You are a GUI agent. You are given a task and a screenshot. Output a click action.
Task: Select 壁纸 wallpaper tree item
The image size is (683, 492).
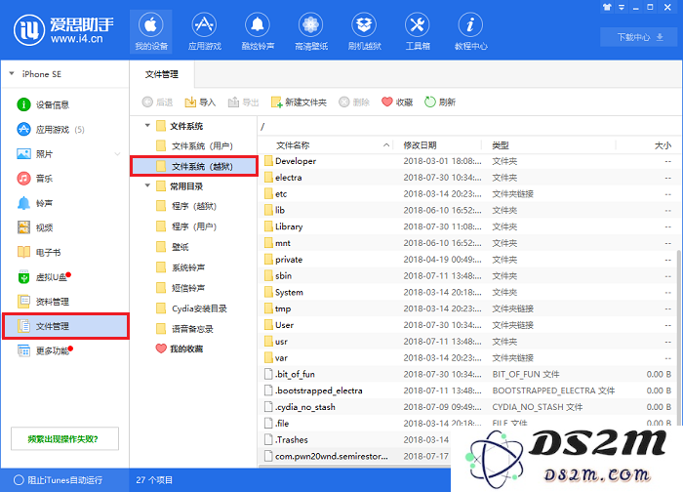(173, 247)
